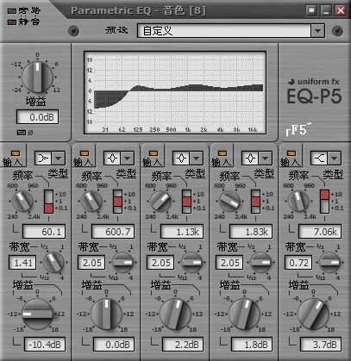Click the gain knob above the 2.2dB field

click(175, 314)
